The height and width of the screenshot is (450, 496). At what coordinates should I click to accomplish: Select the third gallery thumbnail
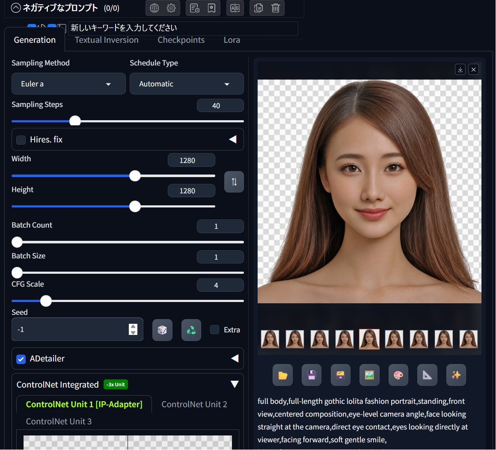coord(320,339)
